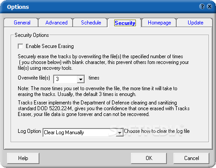Open the Homepage tab
Image resolution: width=216 pixels, height=168 pixels.
point(159,23)
